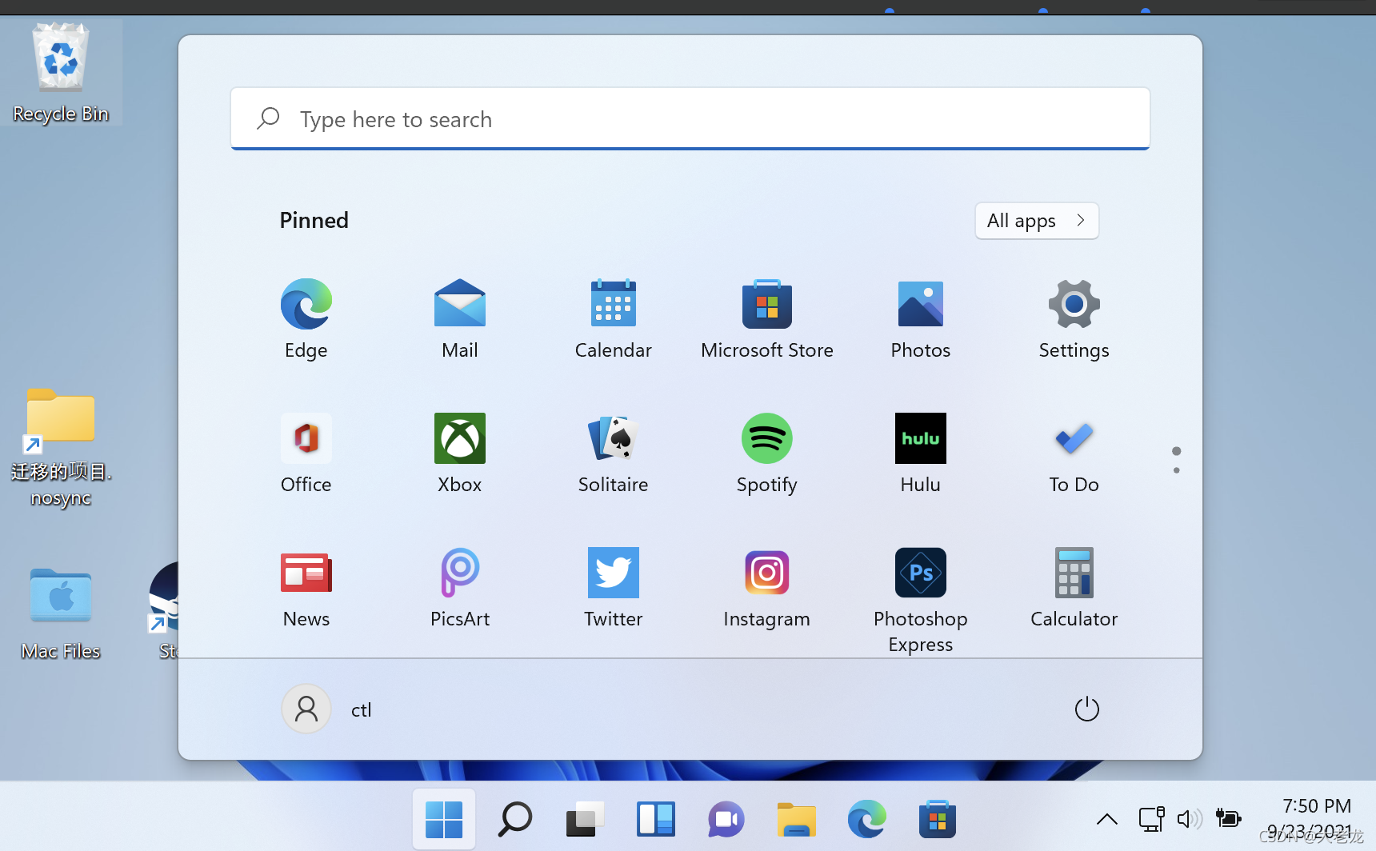Click the Start button on the taskbar
Image resolution: width=1376 pixels, height=851 pixels.
pos(444,819)
